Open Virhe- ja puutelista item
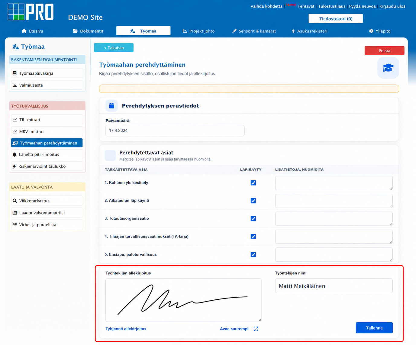The image size is (416, 345). click(x=47, y=224)
